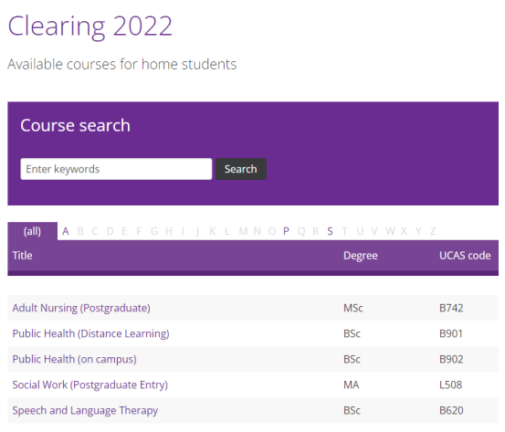
Task: Open Public Health (Distance Learning) course
Action: click(x=90, y=333)
